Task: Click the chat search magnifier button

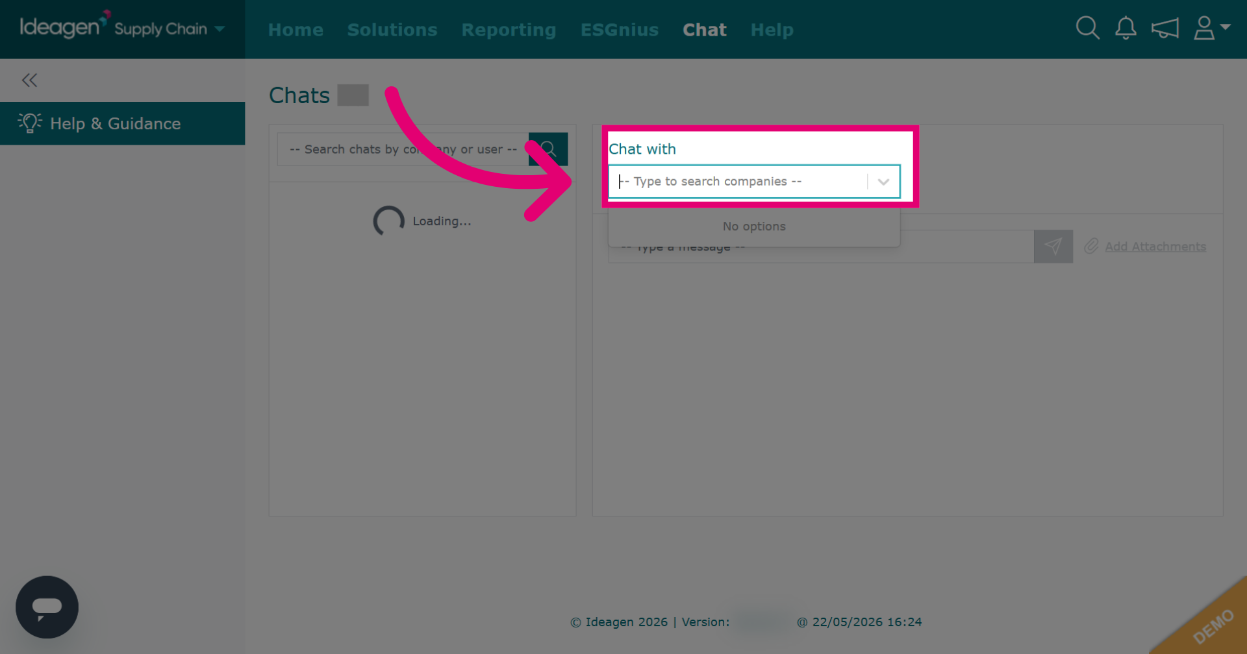Action: pyautogui.click(x=548, y=149)
